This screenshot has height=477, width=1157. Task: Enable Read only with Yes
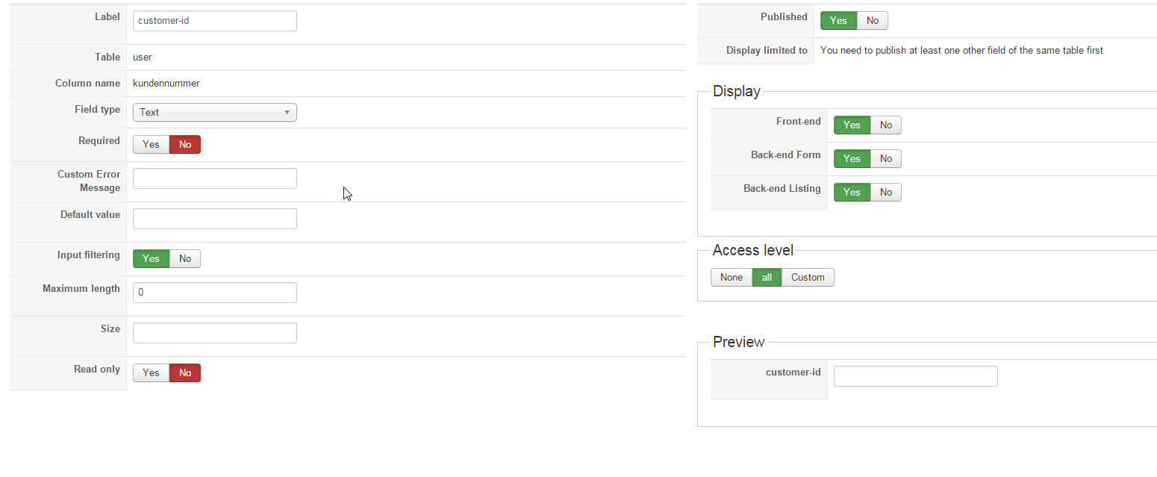coord(151,373)
